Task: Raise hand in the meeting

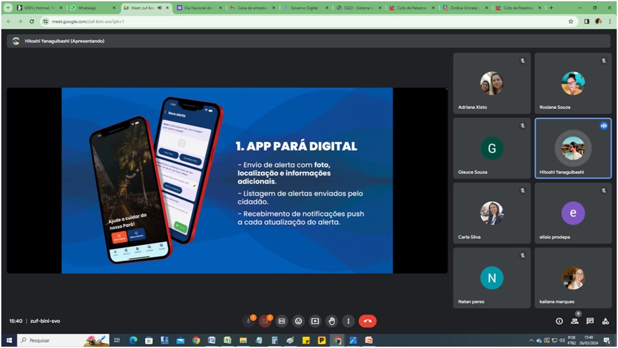Action: pos(331,321)
